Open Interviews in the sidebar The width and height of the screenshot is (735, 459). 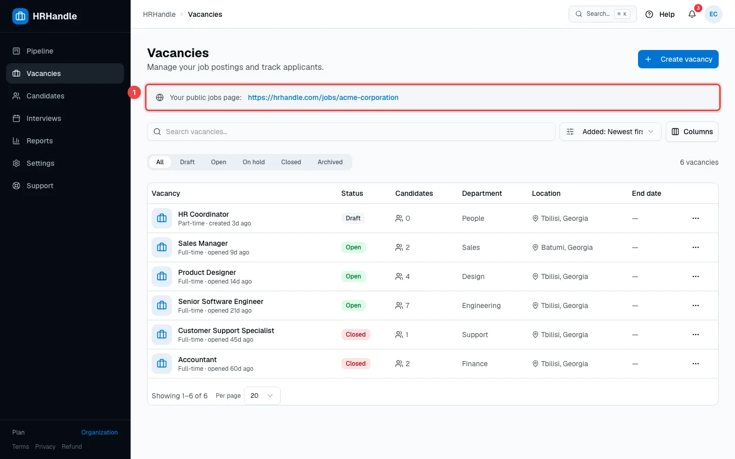[65, 118]
